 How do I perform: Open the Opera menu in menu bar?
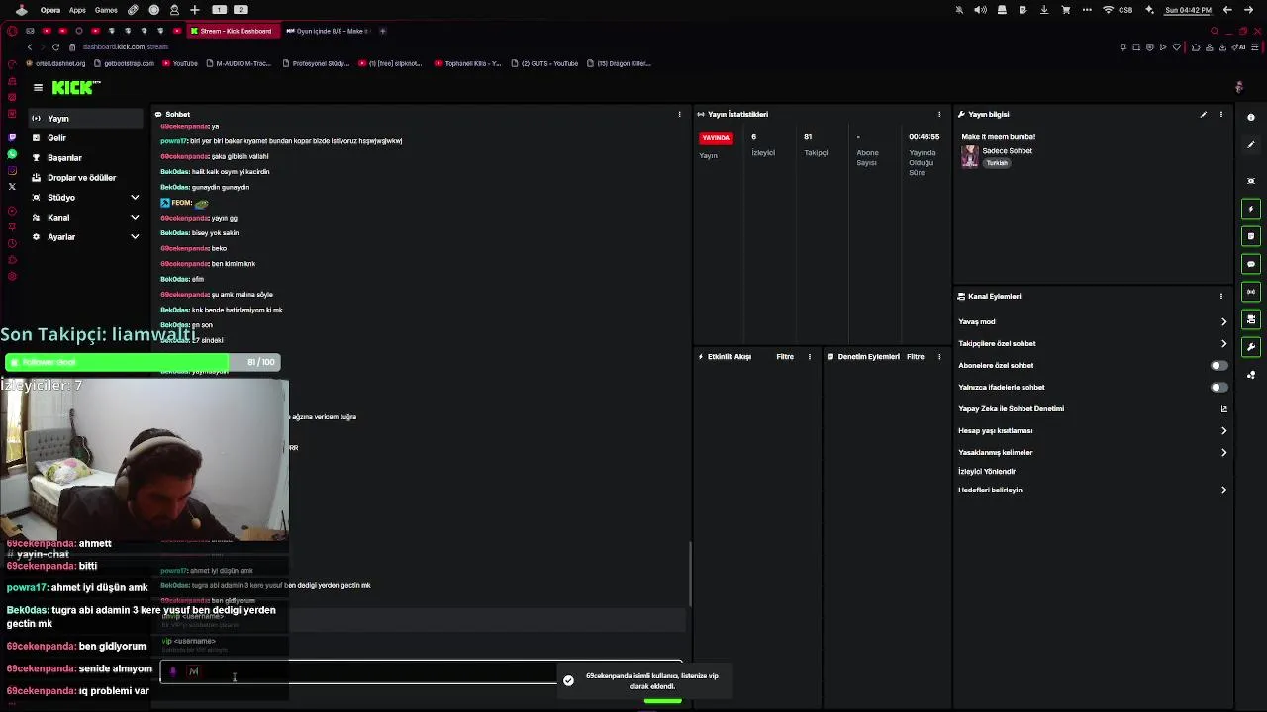click(50, 10)
